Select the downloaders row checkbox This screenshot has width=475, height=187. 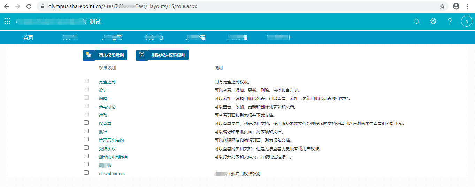[86, 173]
